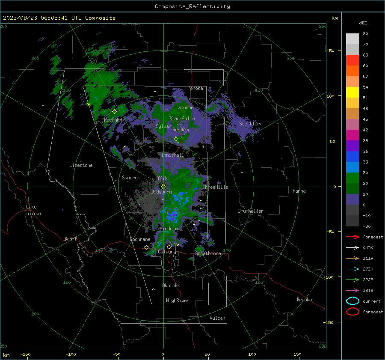The height and width of the screenshot is (360, 385).
Task: Click the green 22JP arrow in legend
Action: tap(352, 280)
